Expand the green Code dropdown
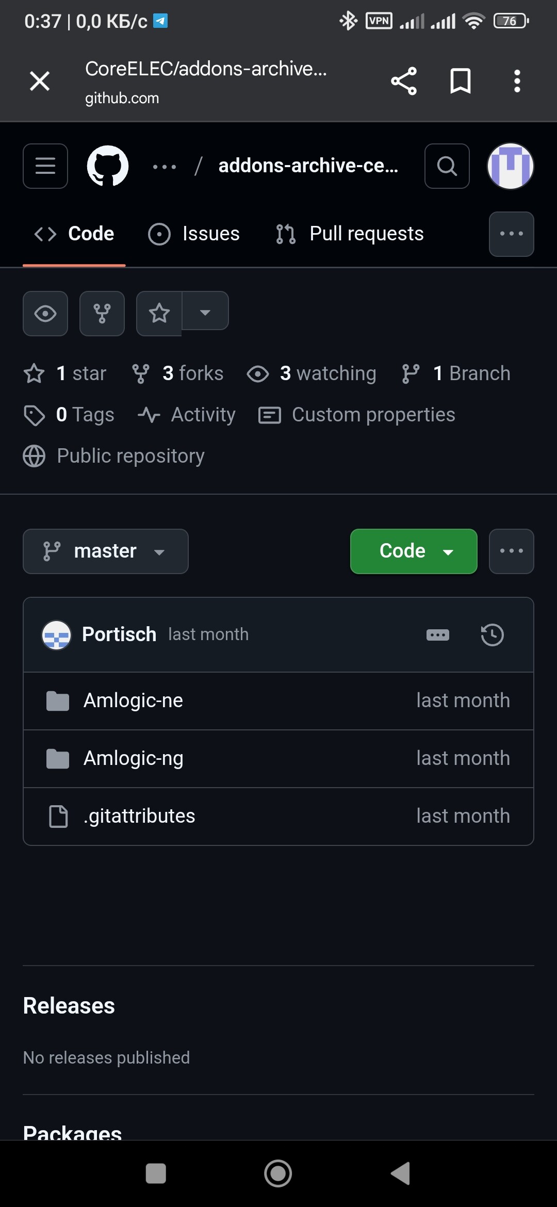Screen dimensions: 557x1207 click(414, 551)
